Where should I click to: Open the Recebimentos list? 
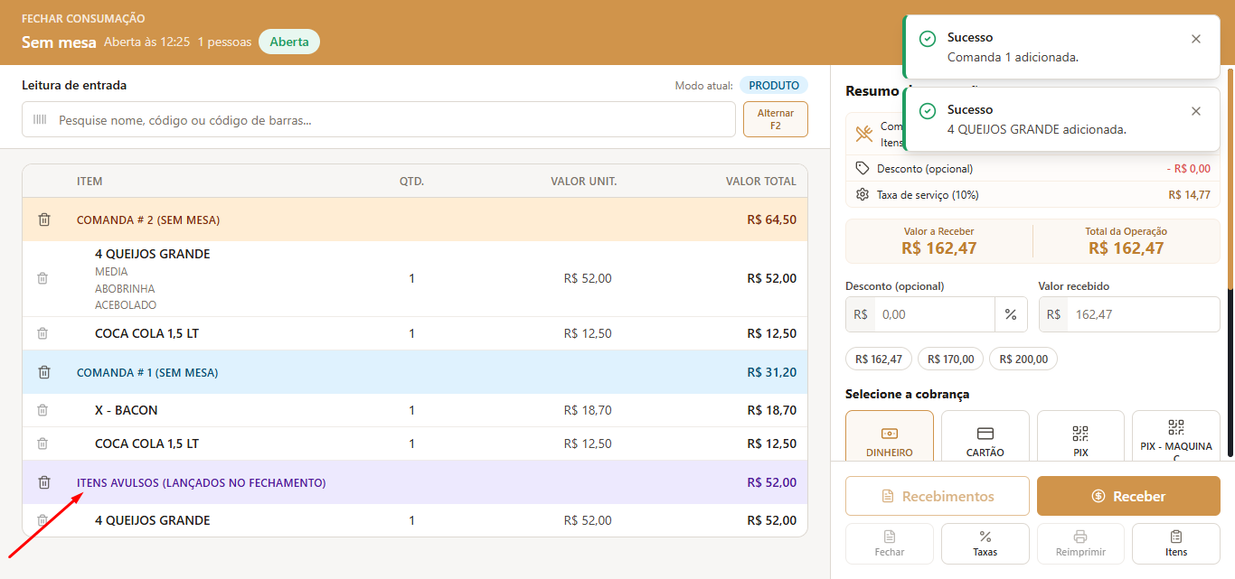(938, 496)
